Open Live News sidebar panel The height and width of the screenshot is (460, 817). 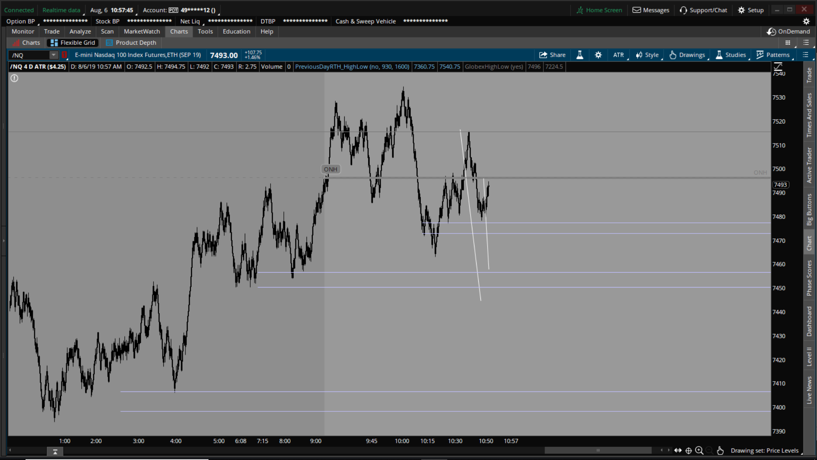coord(809,390)
